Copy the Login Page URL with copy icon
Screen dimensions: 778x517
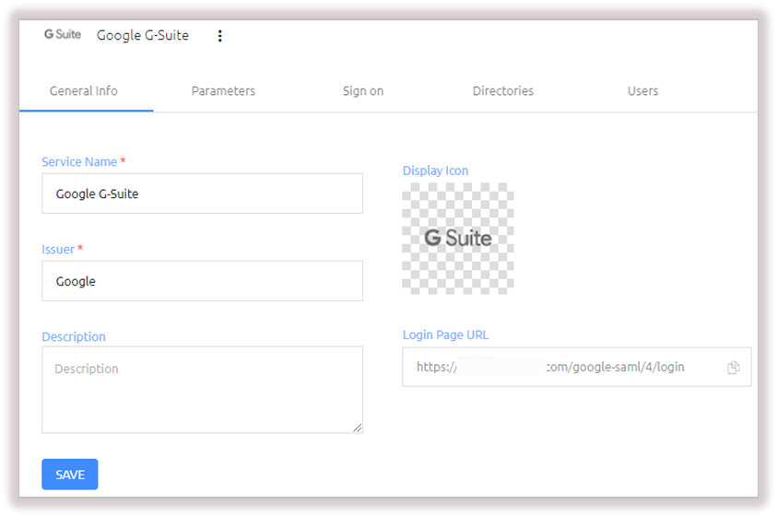point(734,367)
